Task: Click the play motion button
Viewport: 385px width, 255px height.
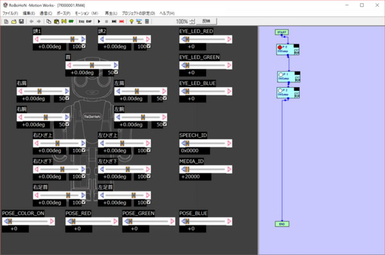Action: [99, 22]
